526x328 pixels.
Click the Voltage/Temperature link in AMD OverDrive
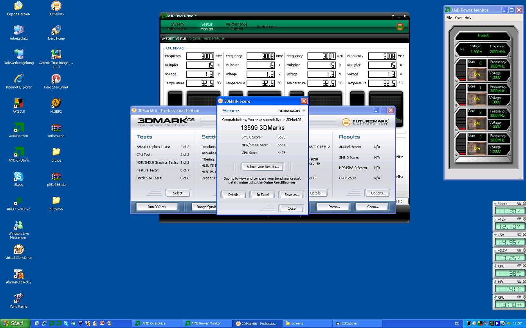click(206, 38)
